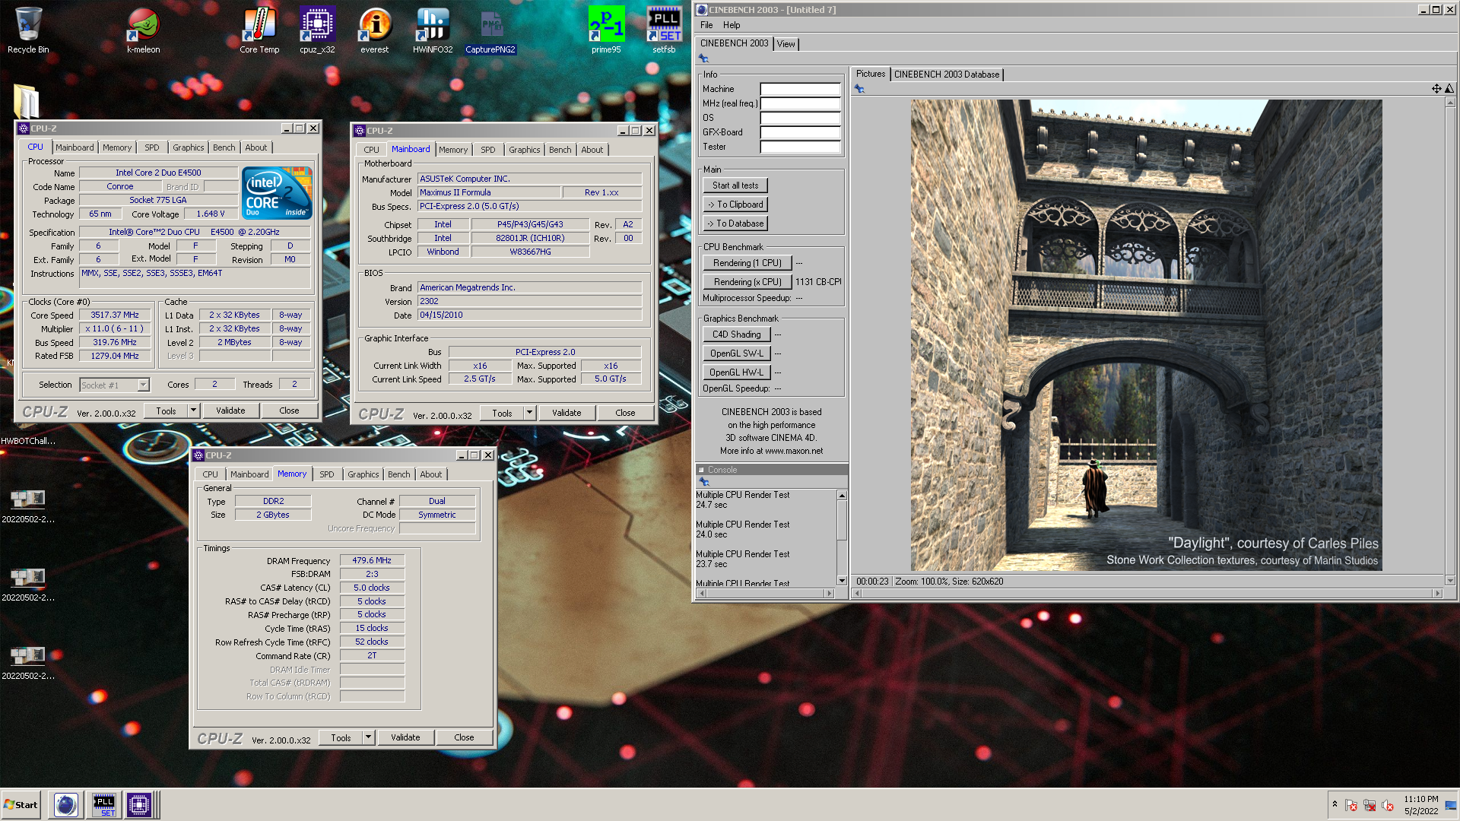Screen dimensions: 1460x821
Task: Collapse the Console panel header toggle
Action: [702, 470]
